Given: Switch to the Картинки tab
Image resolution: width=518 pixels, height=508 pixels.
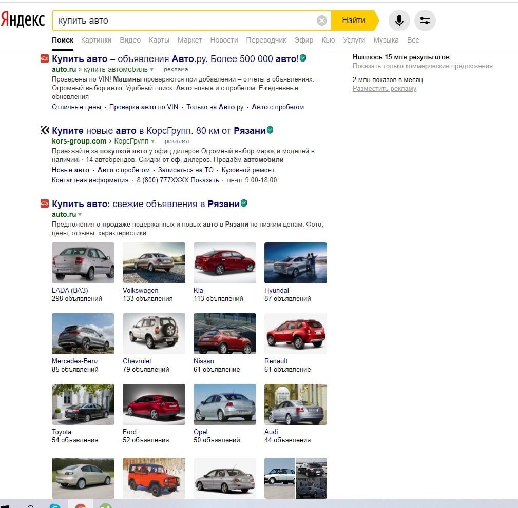Looking at the screenshot, I should pyautogui.click(x=96, y=40).
